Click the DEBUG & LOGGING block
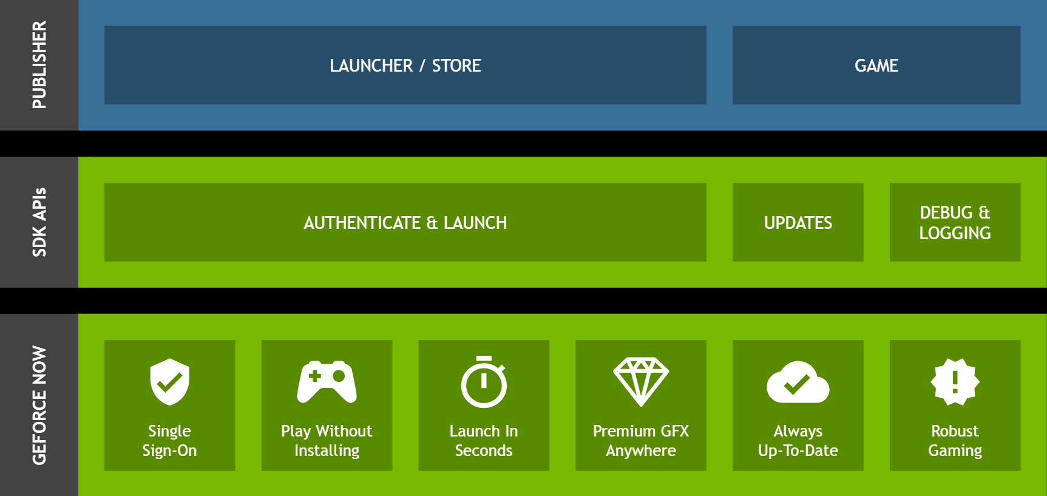The width and height of the screenshot is (1047, 496). [x=955, y=222]
